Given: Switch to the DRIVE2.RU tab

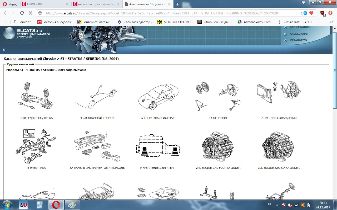Looking at the screenshot, I should pyautogui.click(x=45, y=4).
